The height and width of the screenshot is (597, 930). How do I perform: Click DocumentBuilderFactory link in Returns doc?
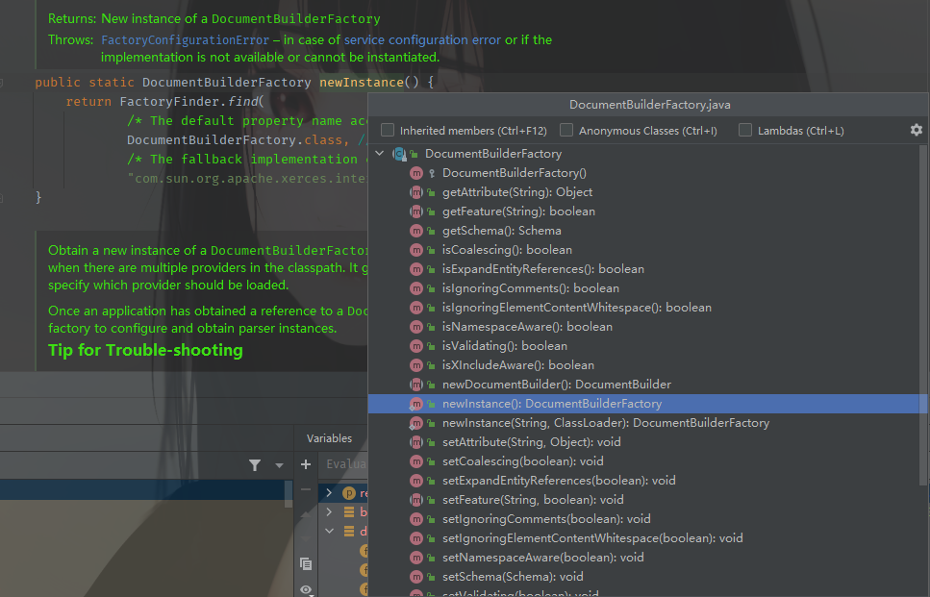point(296,19)
